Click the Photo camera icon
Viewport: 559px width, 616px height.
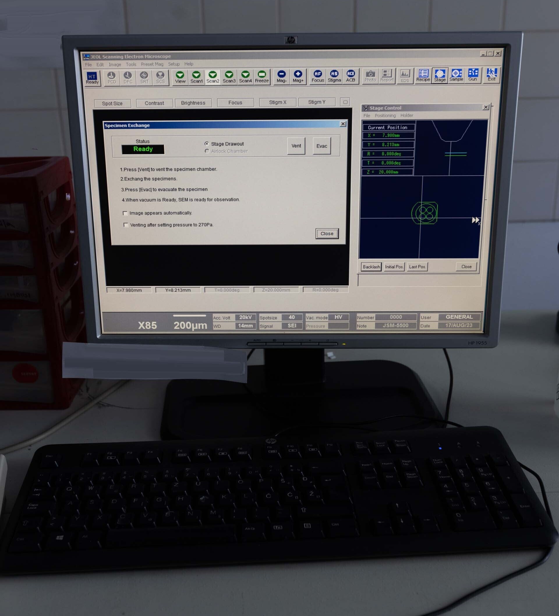[x=370, y=76]
